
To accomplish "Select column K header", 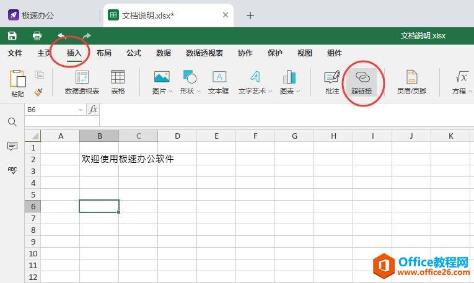I will pos(450,136).
